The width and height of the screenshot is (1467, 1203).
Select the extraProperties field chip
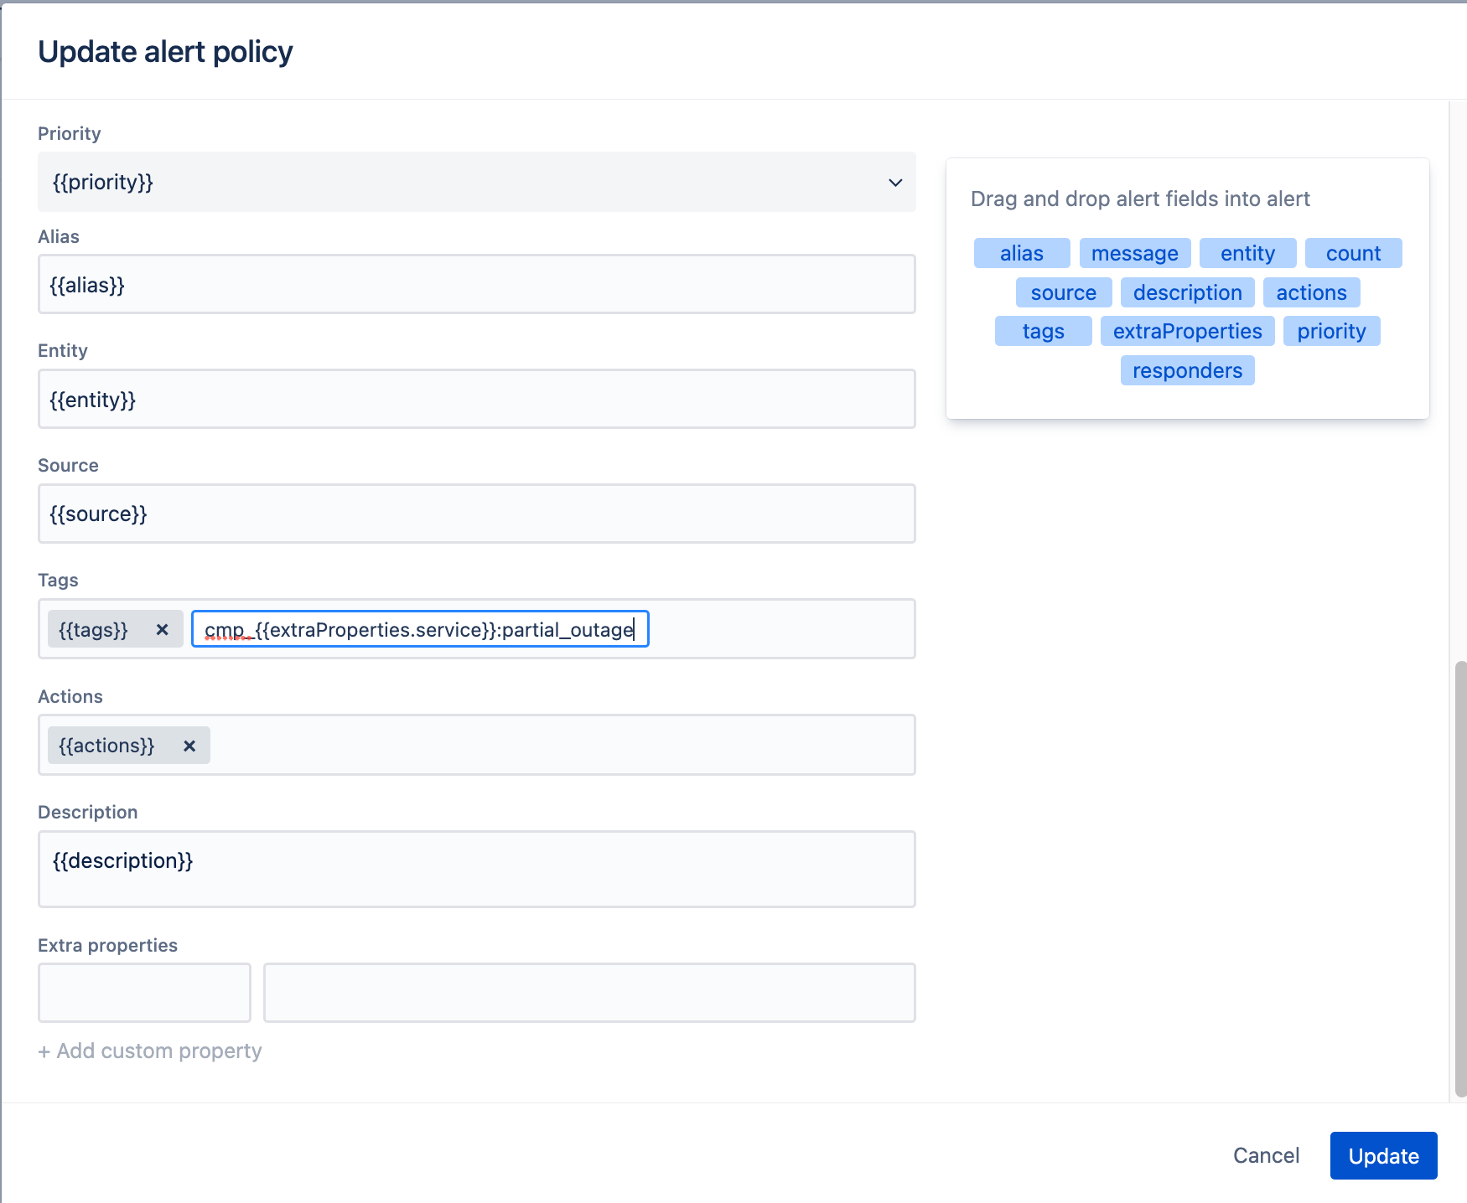(1187, 330)
